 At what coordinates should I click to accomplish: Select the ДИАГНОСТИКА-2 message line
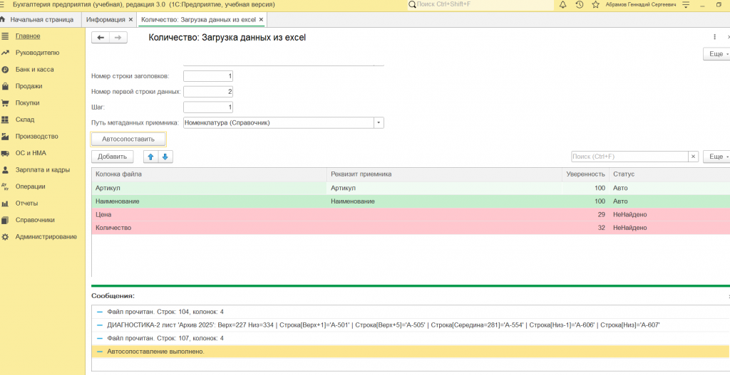(411, 325)
